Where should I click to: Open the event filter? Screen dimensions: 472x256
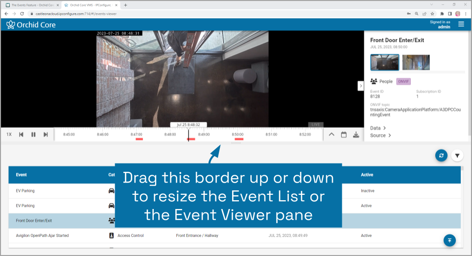tap(457, 156)
